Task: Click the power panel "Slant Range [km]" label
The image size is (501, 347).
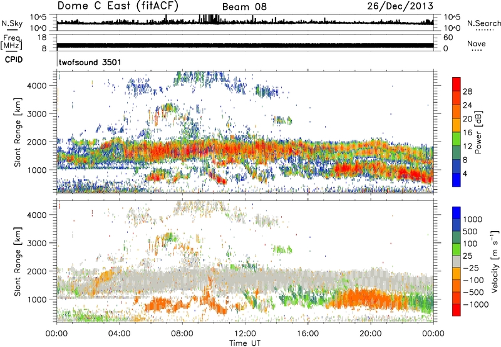Action: (x=18, y=132)
